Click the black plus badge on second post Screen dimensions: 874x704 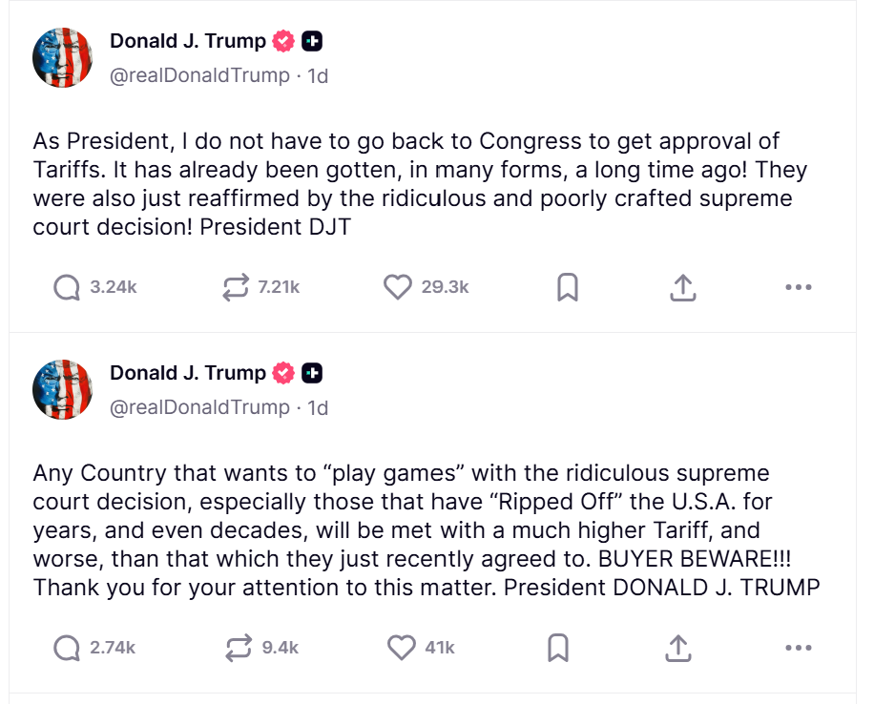click(312, 373)
